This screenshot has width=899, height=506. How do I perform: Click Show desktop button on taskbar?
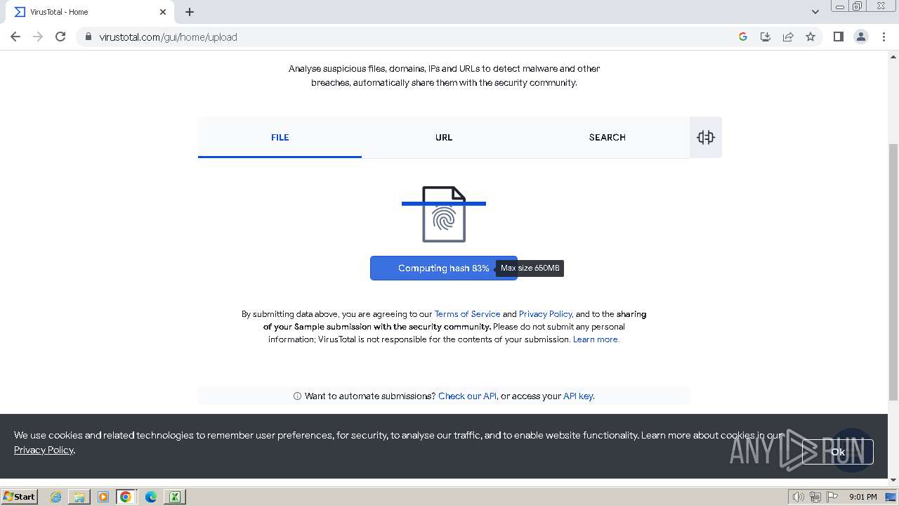coord(891,497)
